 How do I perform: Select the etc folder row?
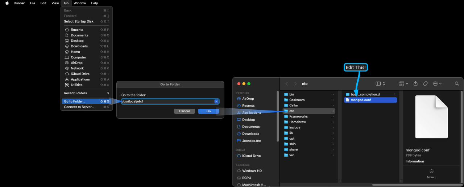pyautogui.click(x=309, y=111)
